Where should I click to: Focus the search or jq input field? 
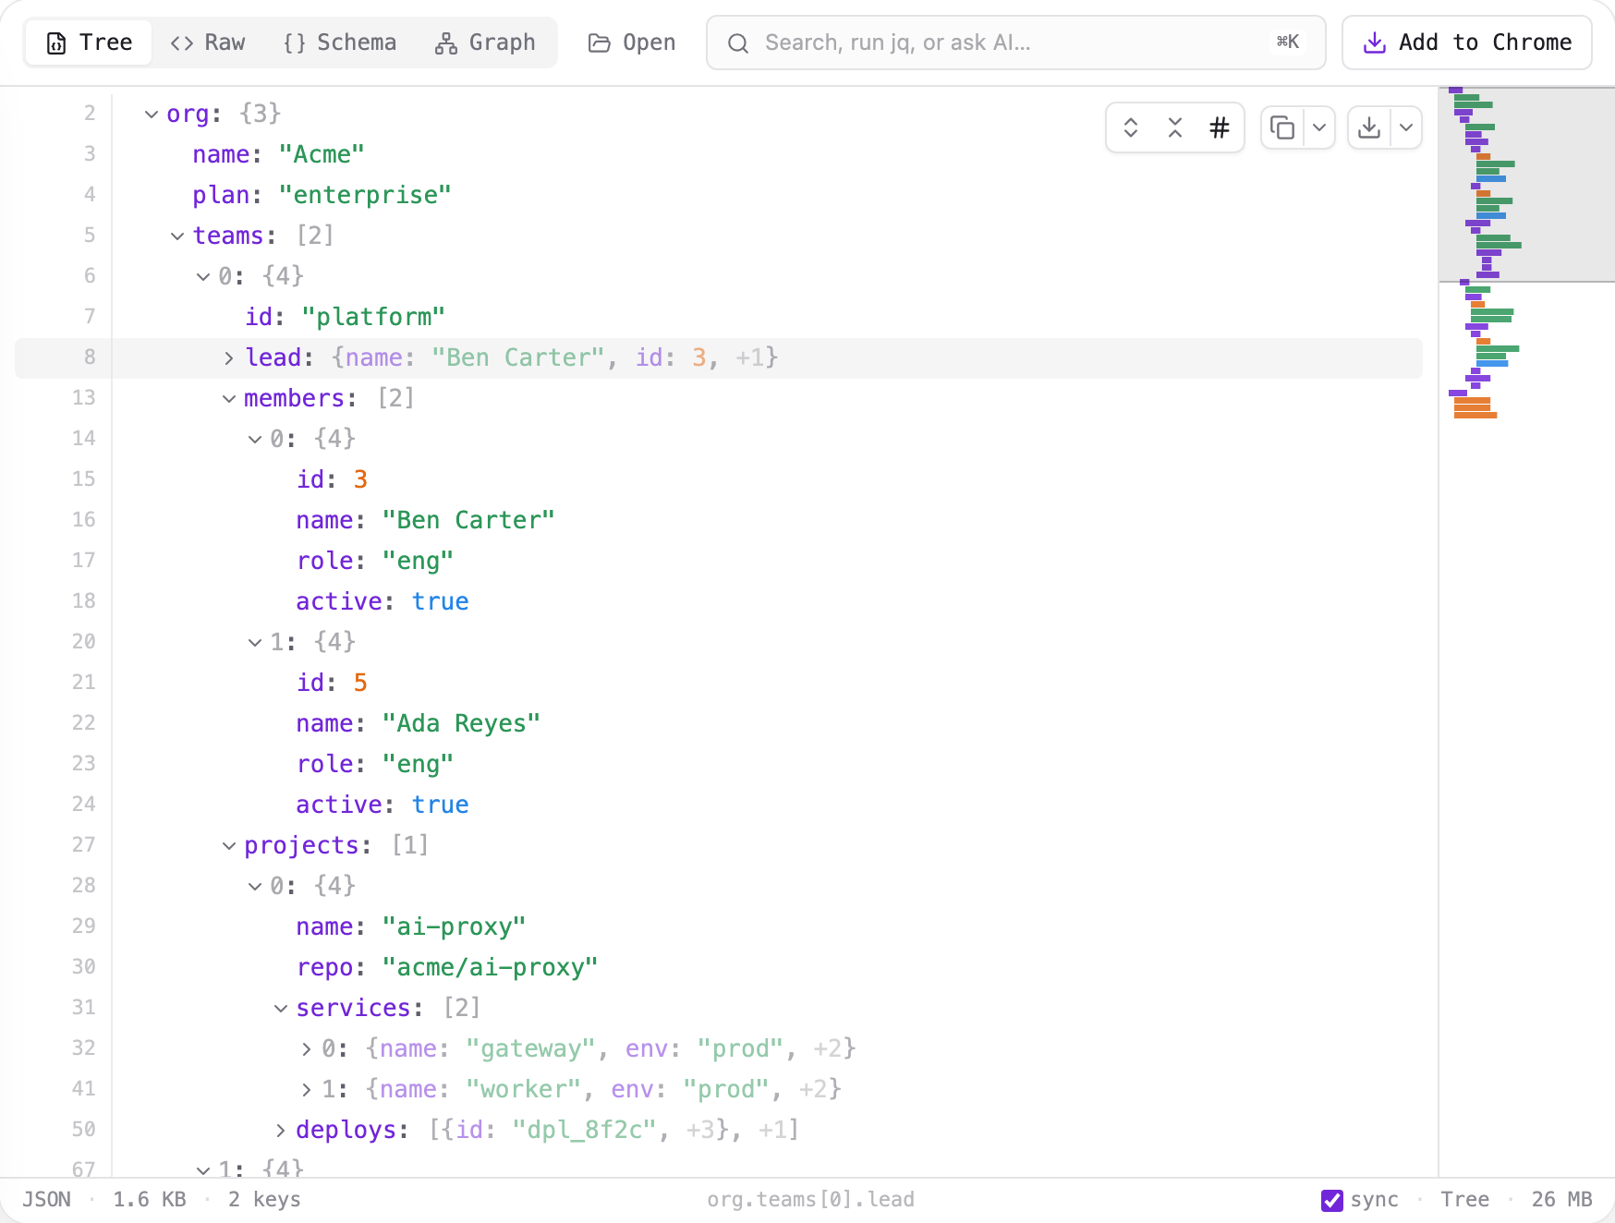(1015, 42)
